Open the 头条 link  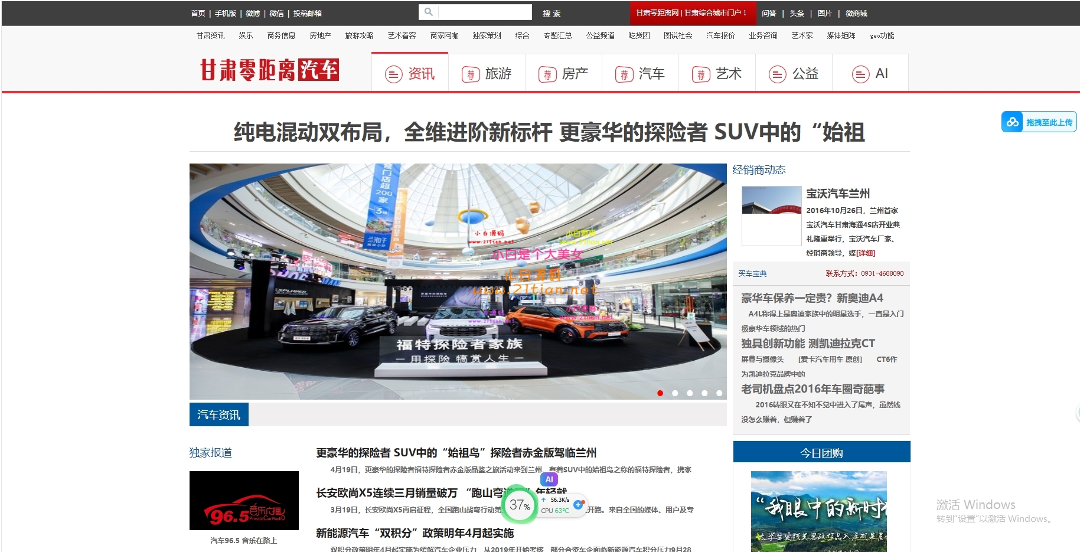(797, 13)
